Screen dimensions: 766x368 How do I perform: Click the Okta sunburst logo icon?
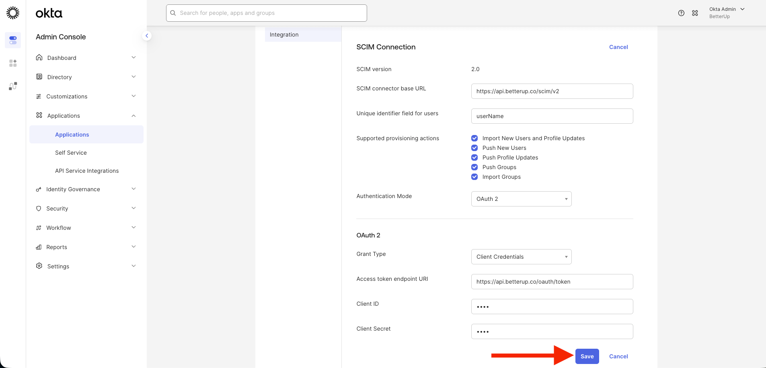click(13, 13)
